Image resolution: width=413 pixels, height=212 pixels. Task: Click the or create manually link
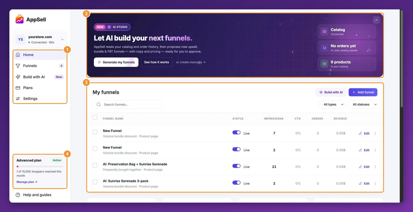click(191, 62)
